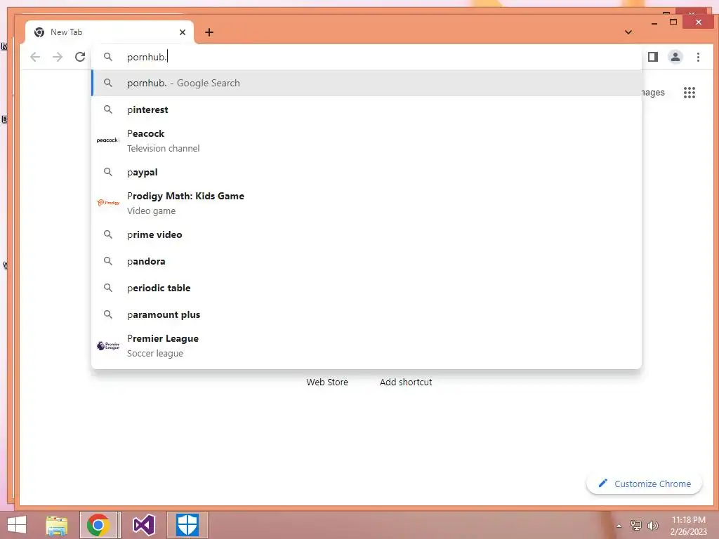
Task: Select the New Tab tab
Action: (110, 32)
